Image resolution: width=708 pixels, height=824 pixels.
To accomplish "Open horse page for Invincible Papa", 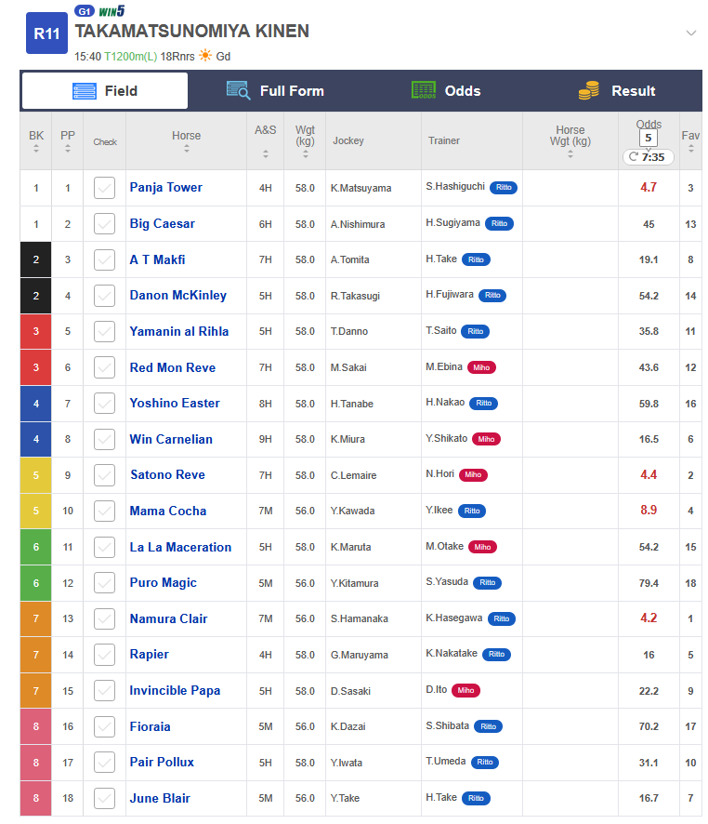I will [175, 690].
